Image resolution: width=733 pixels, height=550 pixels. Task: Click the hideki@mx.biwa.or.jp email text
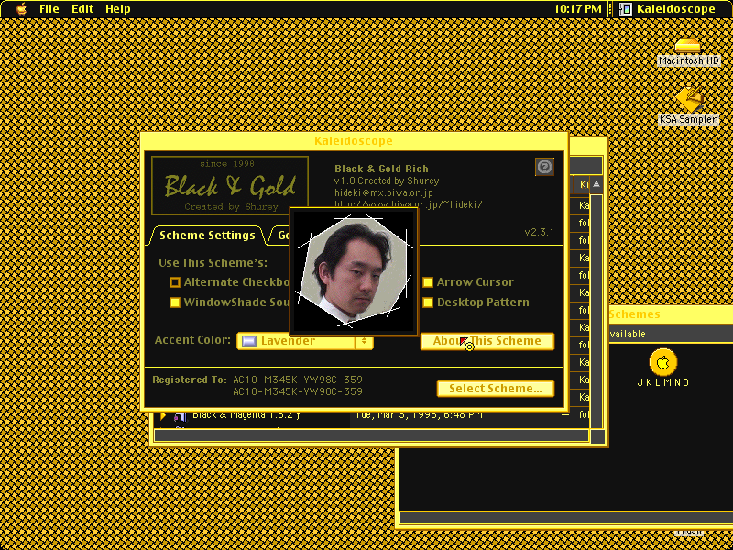(384, 192)
